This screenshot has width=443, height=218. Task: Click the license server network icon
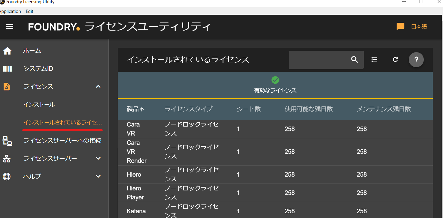pos(7,159)
